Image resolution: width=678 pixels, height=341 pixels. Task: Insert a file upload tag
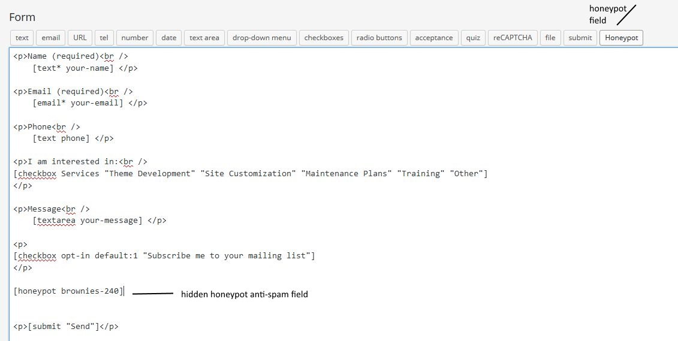click(x=550, y=38)
